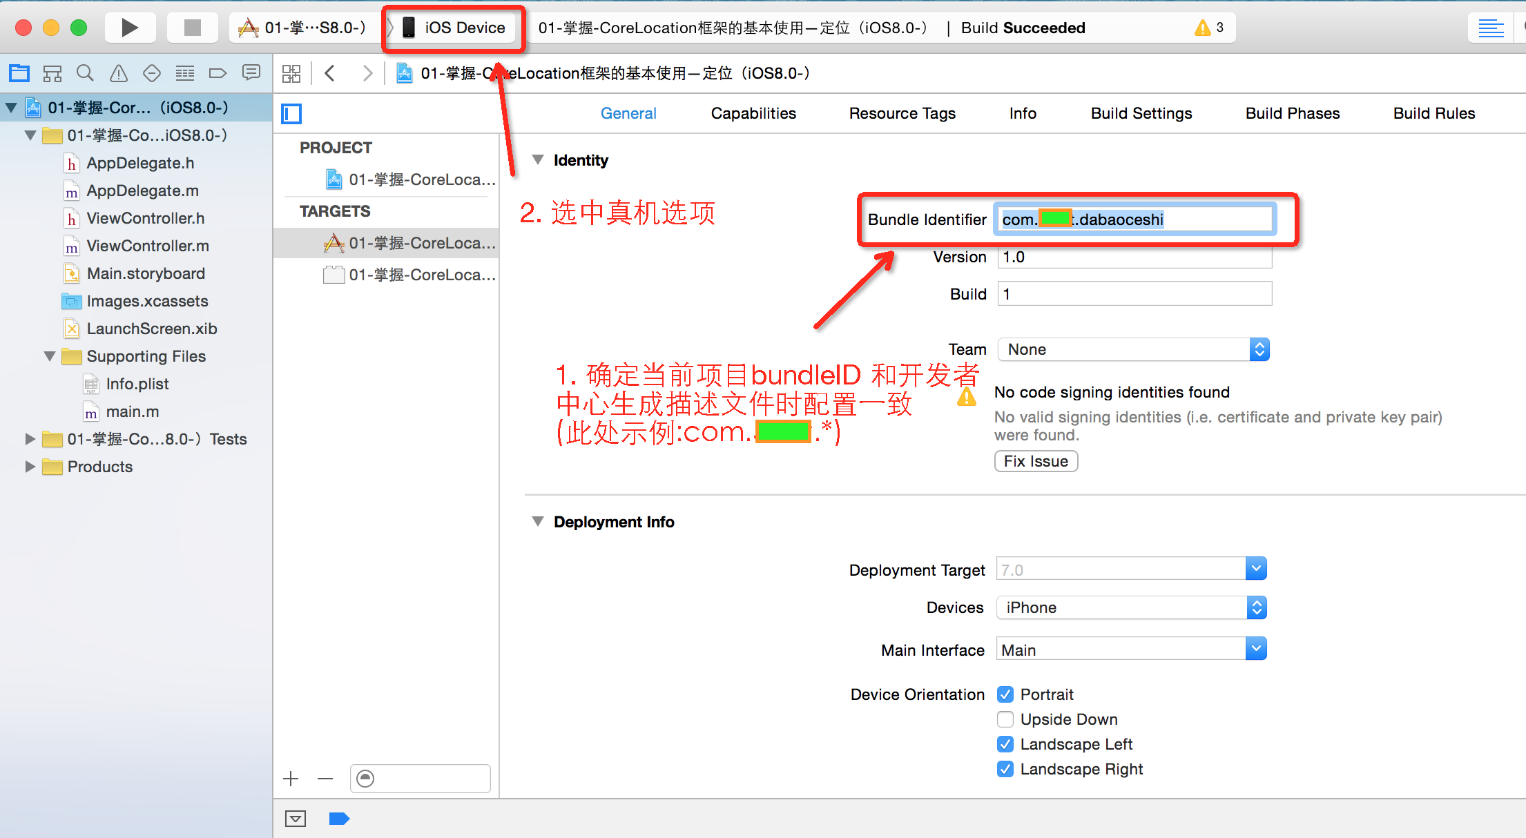The width and height of the screenshot is (1526, 838).
Task: Collapse the root project tree item
Action: coord(11,107)
